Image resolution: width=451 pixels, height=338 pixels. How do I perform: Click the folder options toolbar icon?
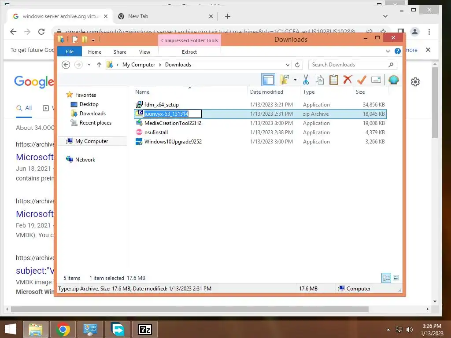pyautogui.click(x=285, y=80)
